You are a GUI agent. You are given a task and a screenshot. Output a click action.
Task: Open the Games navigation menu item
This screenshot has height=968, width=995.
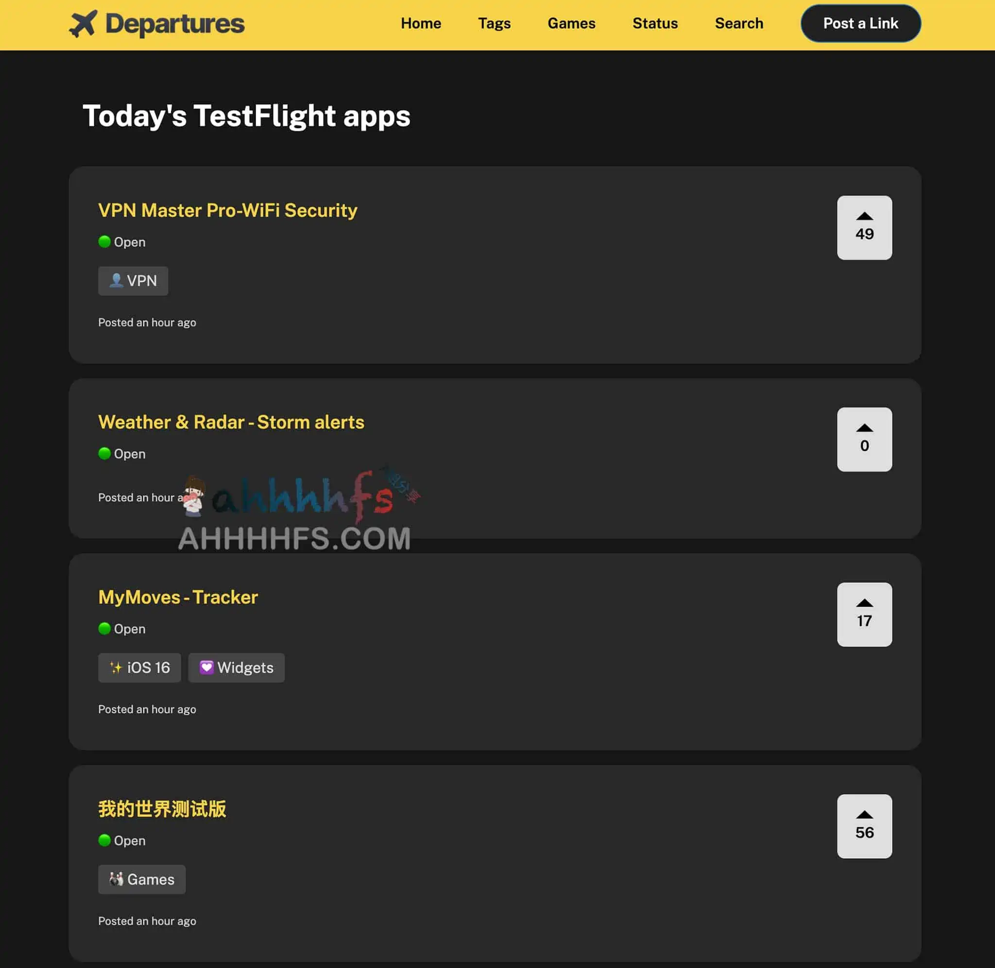571,23
